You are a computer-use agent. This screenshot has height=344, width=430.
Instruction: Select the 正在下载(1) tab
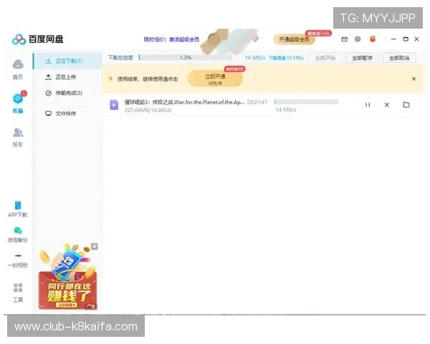click(67, 61)
